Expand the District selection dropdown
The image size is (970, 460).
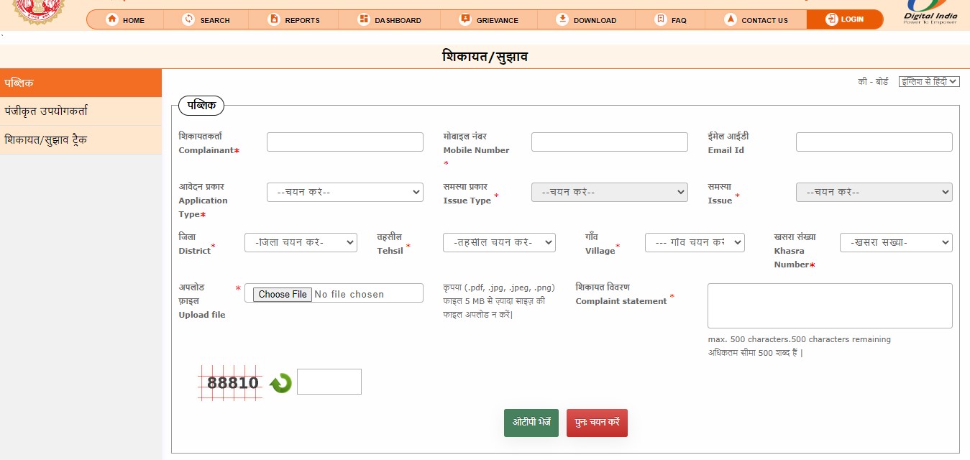tap(301, 242)
